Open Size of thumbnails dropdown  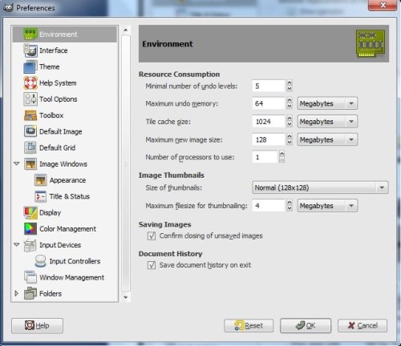[320, 187]
